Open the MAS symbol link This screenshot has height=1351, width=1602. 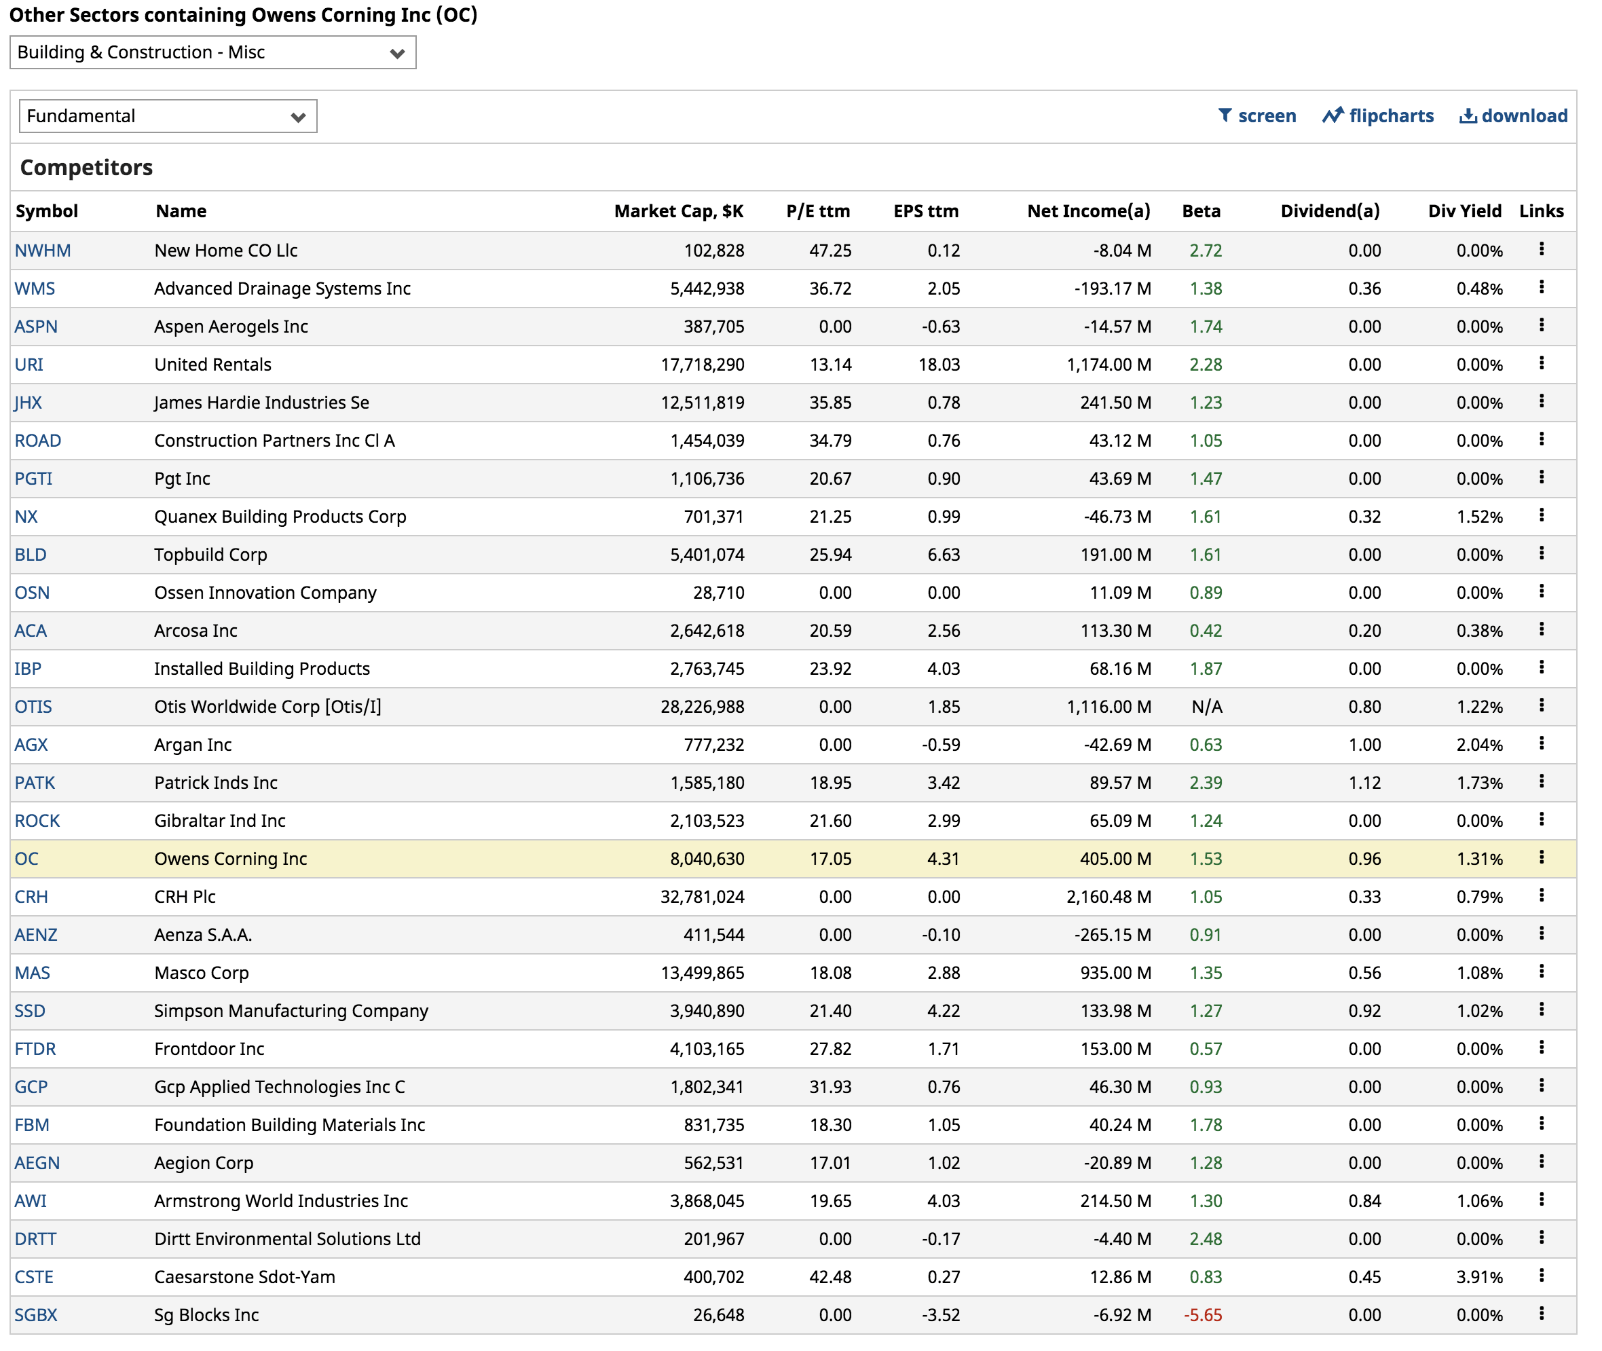[x=32, y=973]
